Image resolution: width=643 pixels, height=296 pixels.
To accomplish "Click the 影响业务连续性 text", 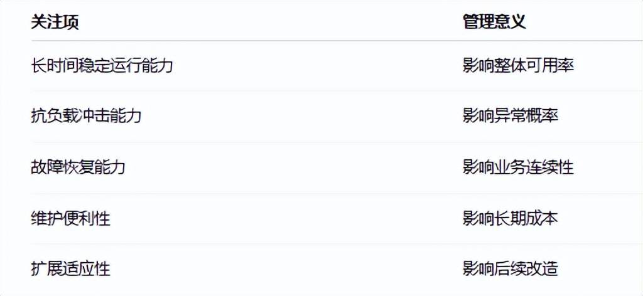I will click(518, 167).
